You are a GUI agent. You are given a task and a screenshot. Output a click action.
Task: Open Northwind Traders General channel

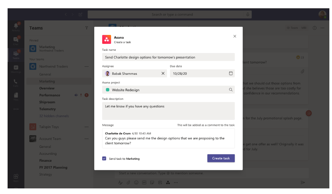point(45,74)
